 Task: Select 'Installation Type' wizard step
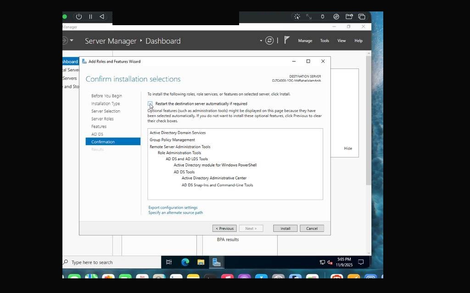tap(106, 103)
